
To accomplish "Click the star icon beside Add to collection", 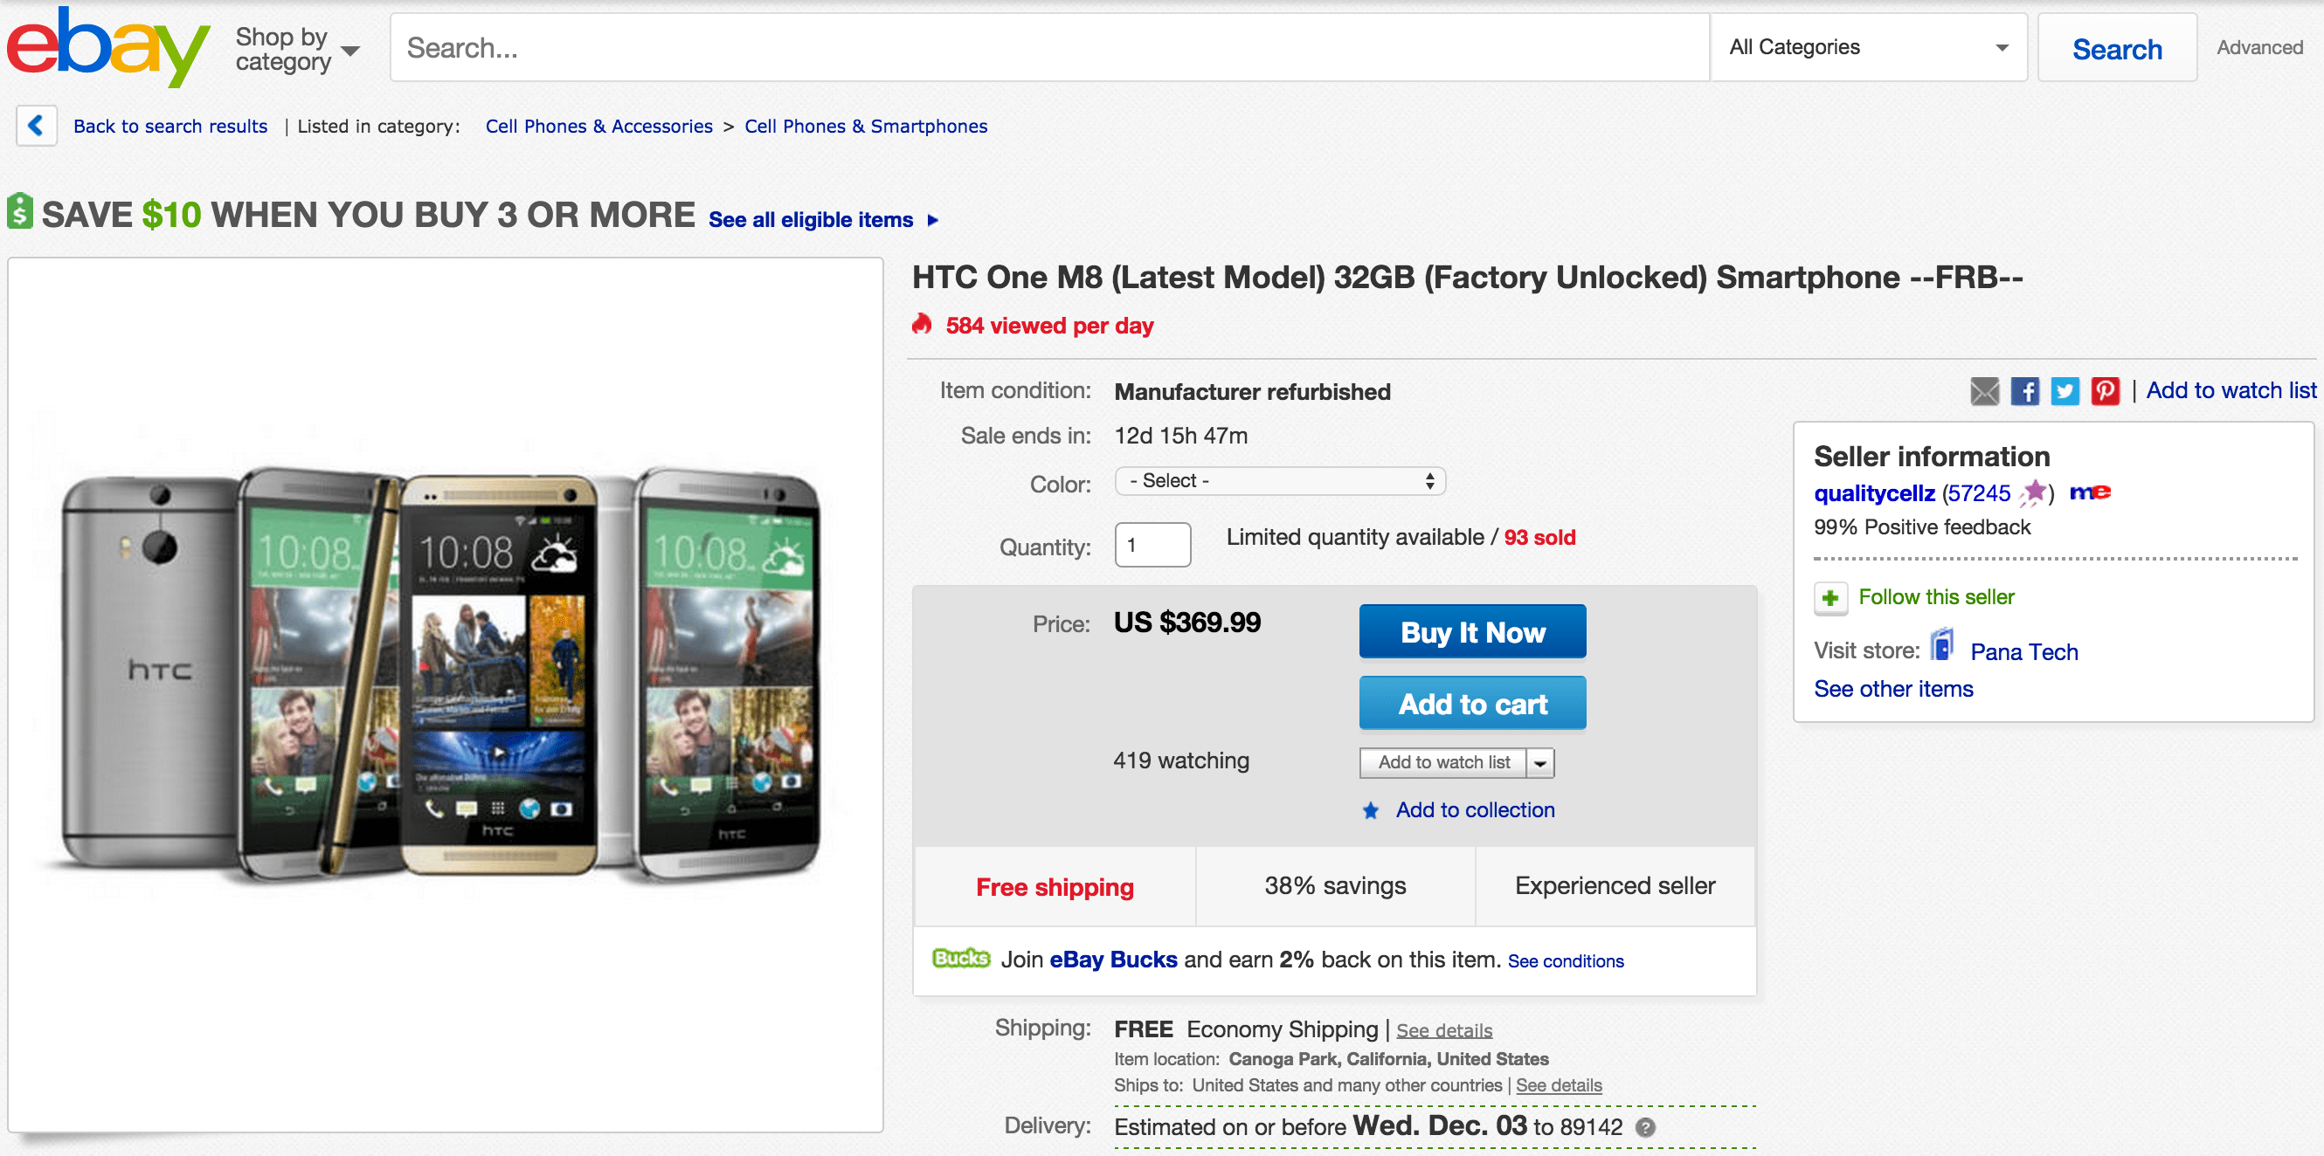I will point(1371,810).
